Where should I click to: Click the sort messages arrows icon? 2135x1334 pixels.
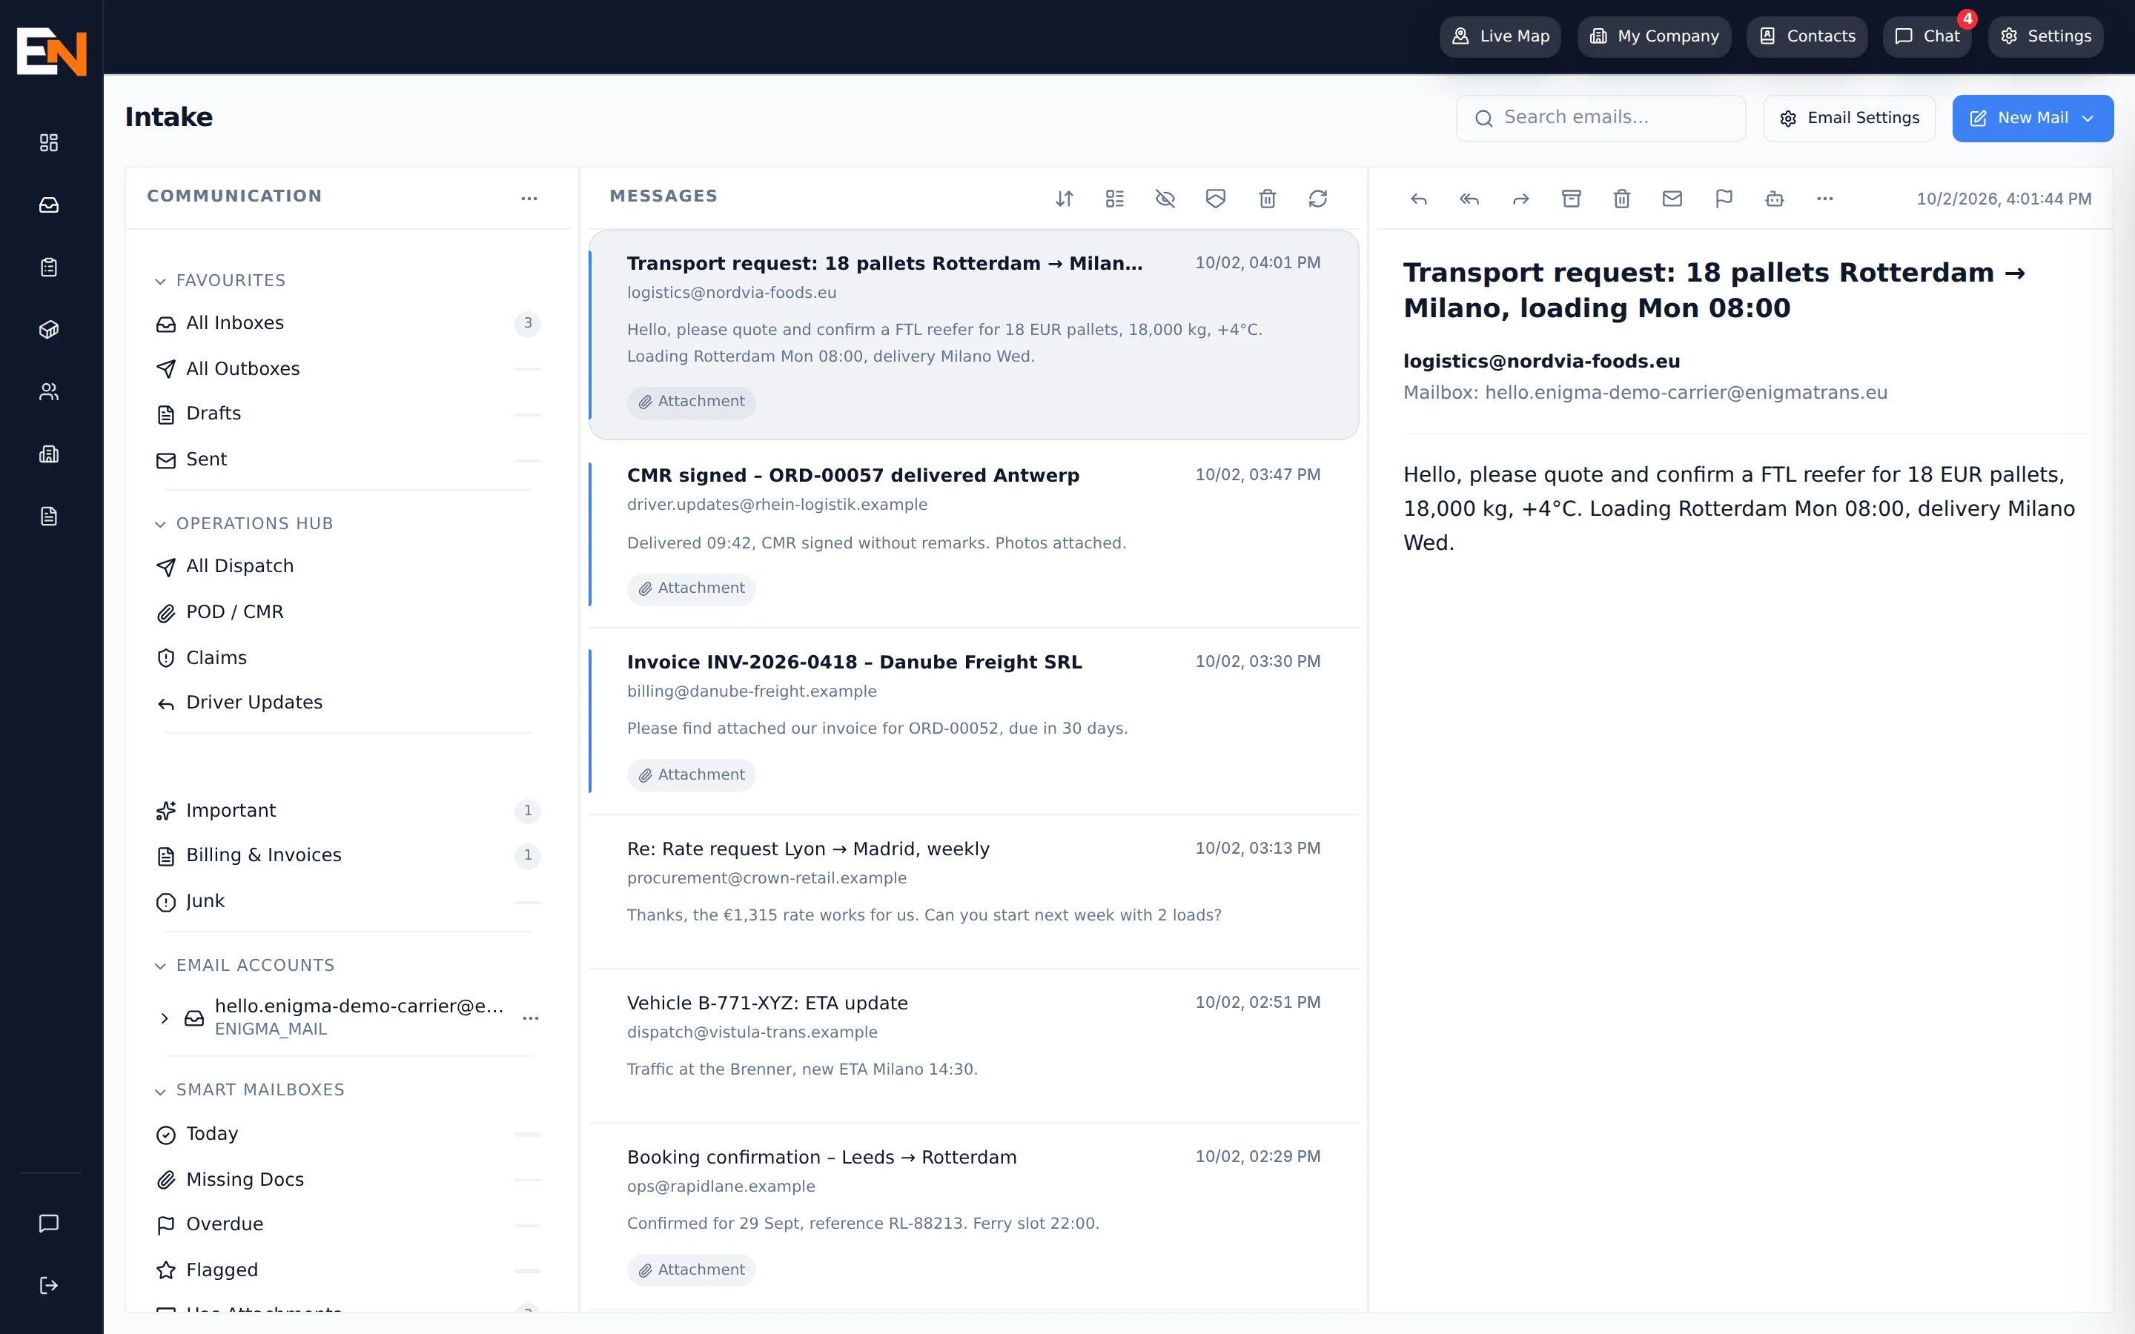click(x=1064, y=199)
